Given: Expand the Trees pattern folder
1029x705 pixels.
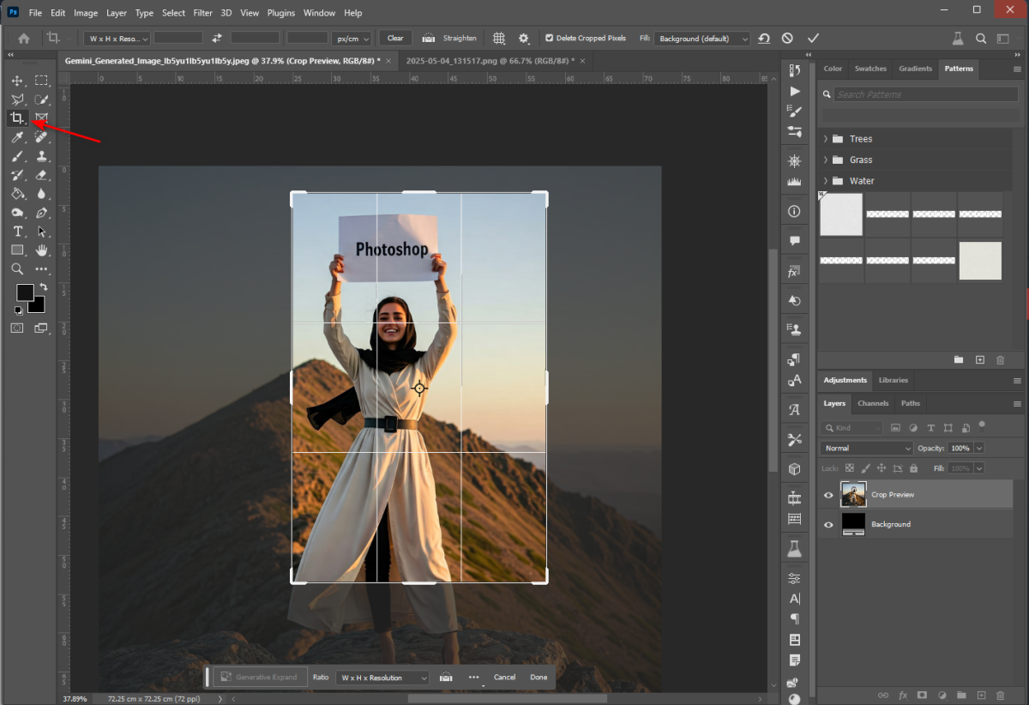Looking at the screenshot, I should coord(826,139).
